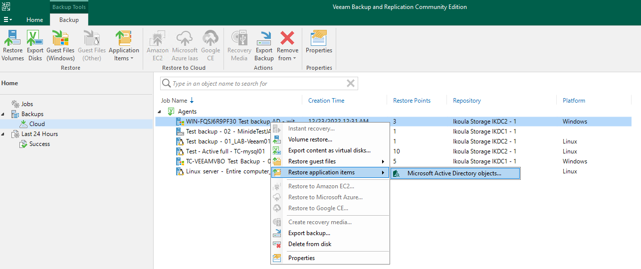The width and height of the screenshot is (641, 269).
Task: Click the Volume restore menu icon
Action: click(277, 139)
